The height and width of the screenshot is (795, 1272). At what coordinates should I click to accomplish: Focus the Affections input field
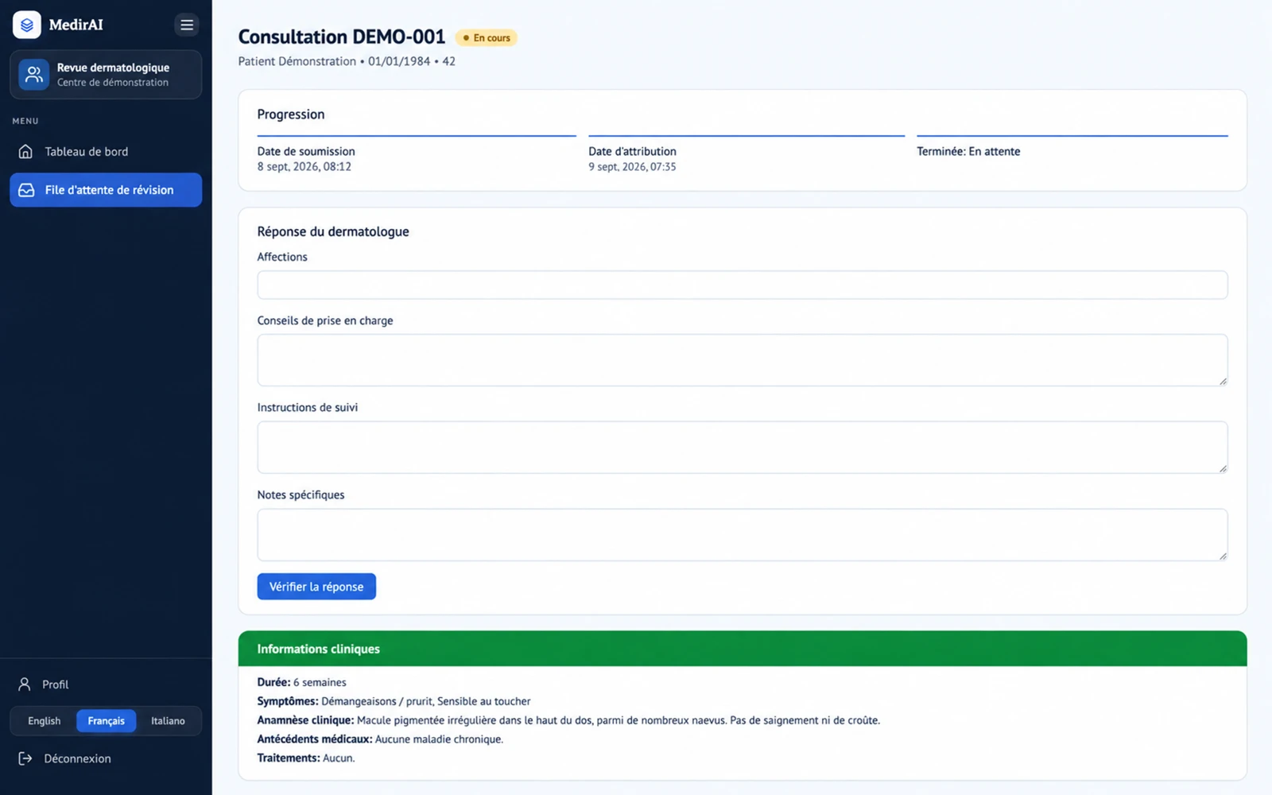tap(743, 285)
